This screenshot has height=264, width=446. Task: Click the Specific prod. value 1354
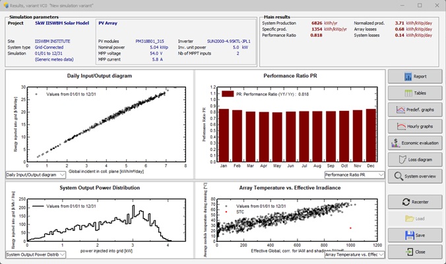pyautogui.click(x=317, y=29)
